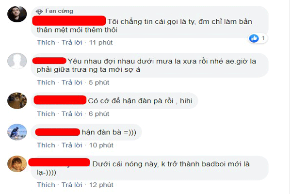Screen dimensions: 291x194
Task: Open the third commenter's brown avatar
Action: coord(17,100)
